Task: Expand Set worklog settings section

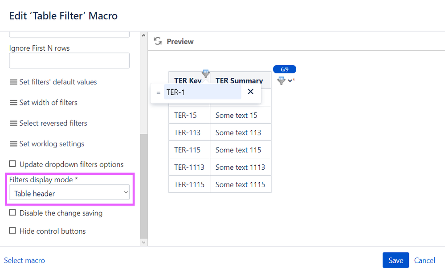Action: point(47,144)
